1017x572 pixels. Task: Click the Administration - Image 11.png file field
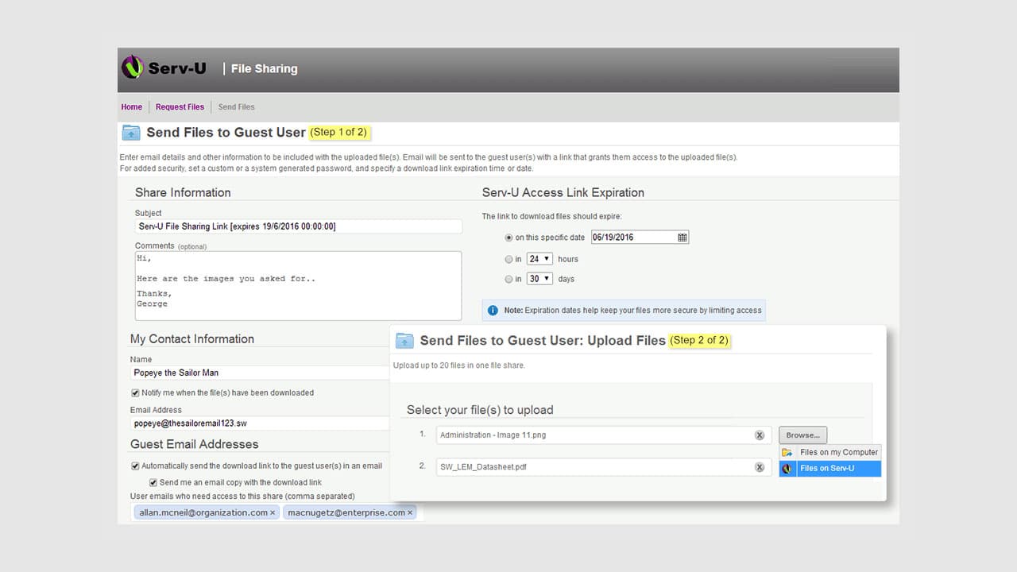tap(604, 435)
